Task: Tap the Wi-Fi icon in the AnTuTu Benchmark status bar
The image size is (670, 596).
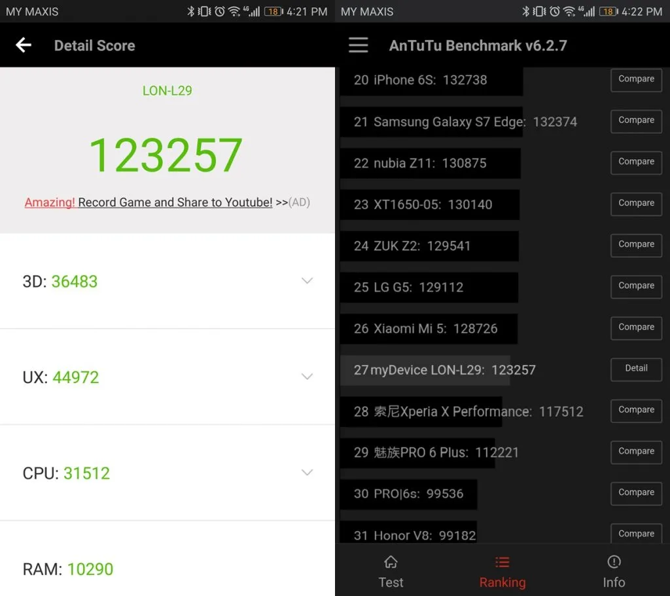Action: (x=569, y=12)
